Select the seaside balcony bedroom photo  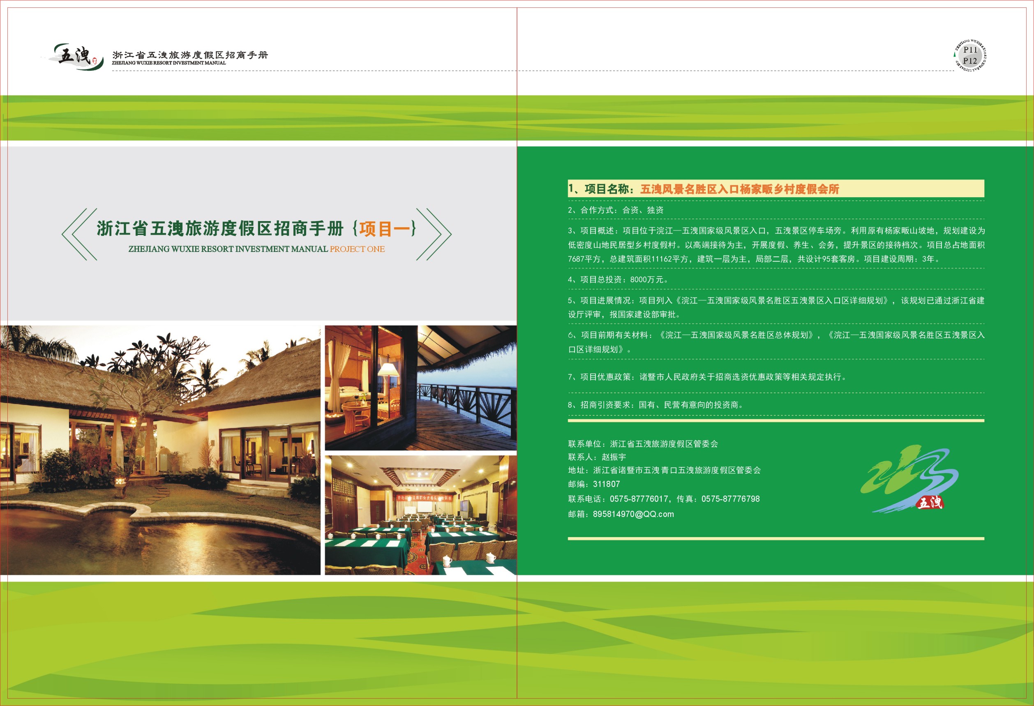(x=420, y=388)
